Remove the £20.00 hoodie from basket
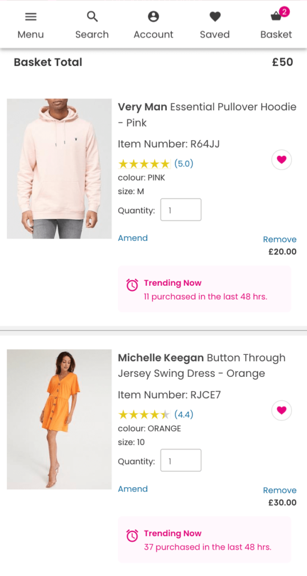Screen dimensions: 307x576 click(279, 240)
